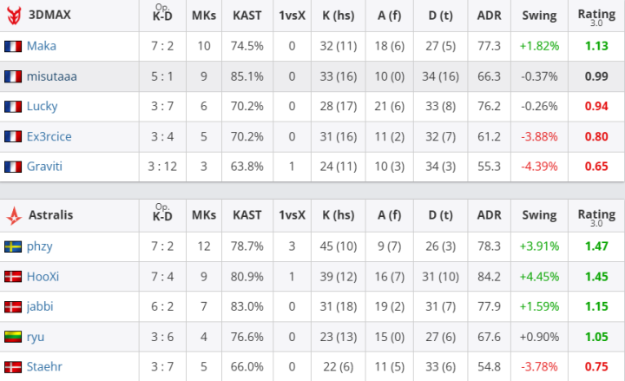Screen dimensions: 625x381
Task: Sort 3DMAX table by KAST column
Action: pos(247,16)
